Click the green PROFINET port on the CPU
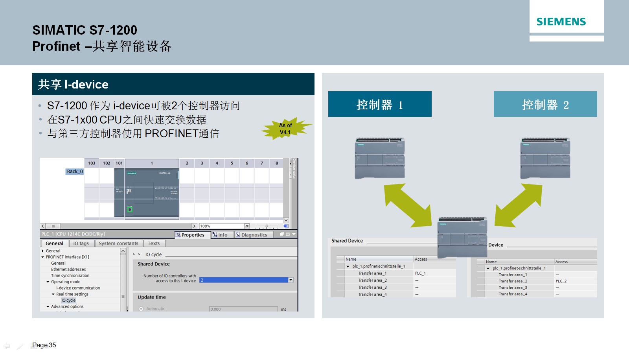This screenshot has height=354, width=629. [130, 209]
